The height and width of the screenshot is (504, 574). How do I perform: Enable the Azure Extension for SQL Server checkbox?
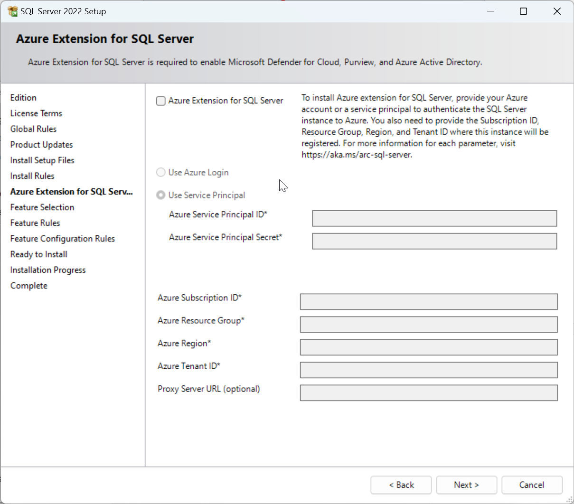tap(161, 101)
